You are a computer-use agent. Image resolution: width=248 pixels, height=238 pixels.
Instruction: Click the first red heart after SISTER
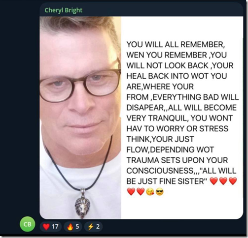pos(214,181)
